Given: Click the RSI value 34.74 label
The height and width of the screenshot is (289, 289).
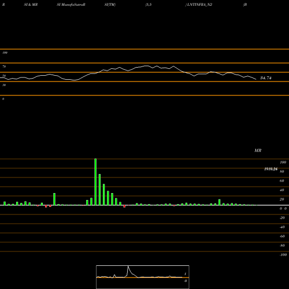Looking at the screenshot, I should coord(266,78).
